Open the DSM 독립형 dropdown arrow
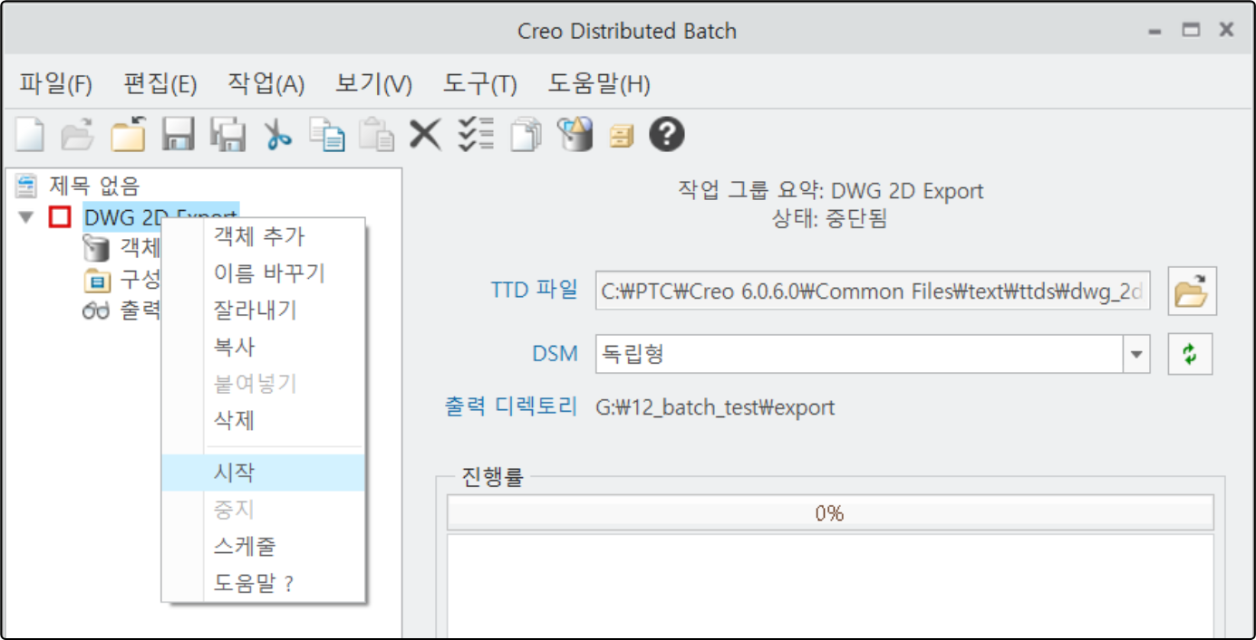 1136,355
